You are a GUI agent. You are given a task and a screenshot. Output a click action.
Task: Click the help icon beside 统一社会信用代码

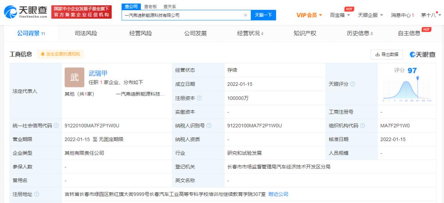click(x=56, y=126)
